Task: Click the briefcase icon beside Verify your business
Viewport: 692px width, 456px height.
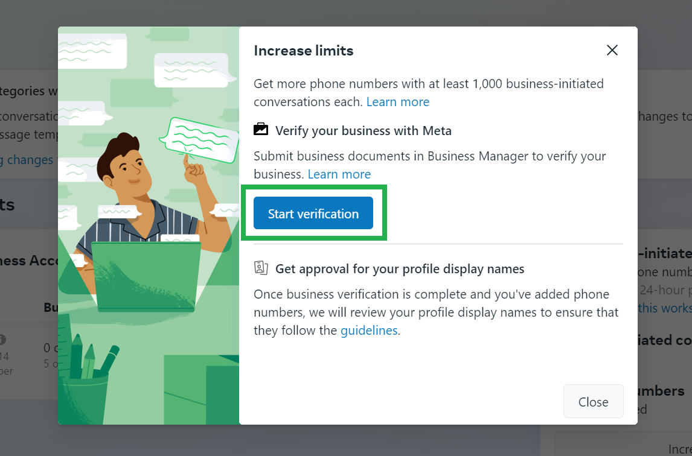Action: pyautogui.click(x=261, y=130)
